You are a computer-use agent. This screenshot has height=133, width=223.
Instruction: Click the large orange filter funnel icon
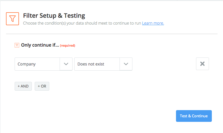pos(12,19)
